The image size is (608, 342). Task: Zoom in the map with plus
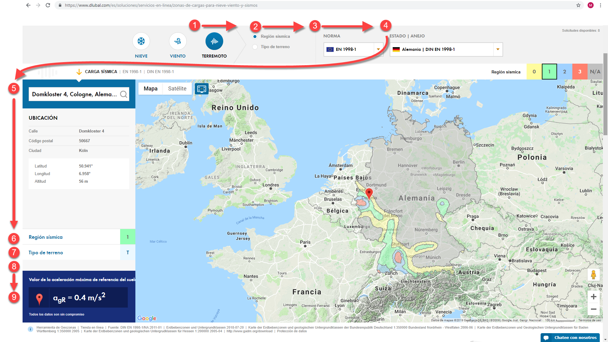point(593,297)
